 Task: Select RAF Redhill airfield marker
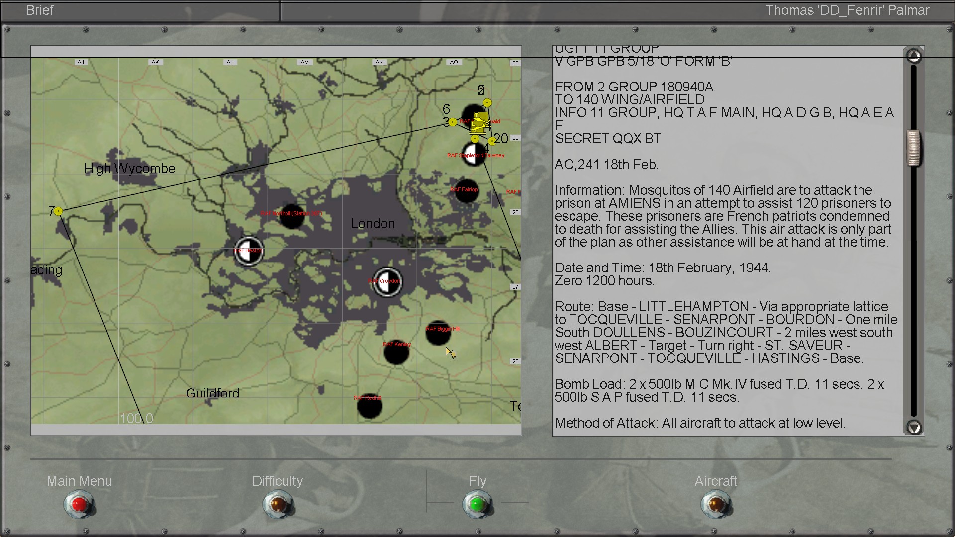[x=370, y=406]
